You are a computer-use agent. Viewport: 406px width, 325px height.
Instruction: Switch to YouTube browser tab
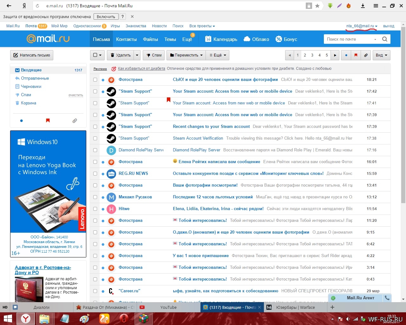[168, 307]
